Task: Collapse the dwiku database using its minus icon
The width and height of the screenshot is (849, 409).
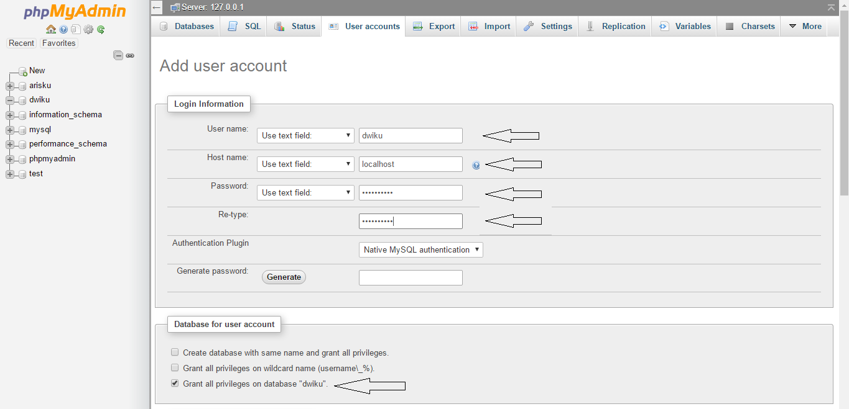Action: (x=9, y=100)
